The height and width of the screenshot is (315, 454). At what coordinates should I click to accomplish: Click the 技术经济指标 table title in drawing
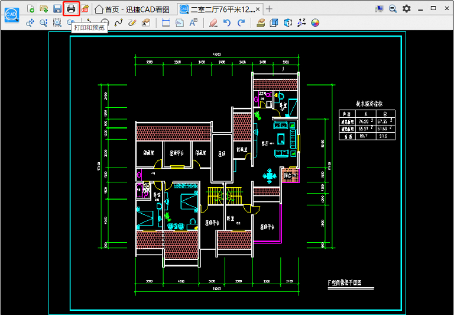point(369,104)
